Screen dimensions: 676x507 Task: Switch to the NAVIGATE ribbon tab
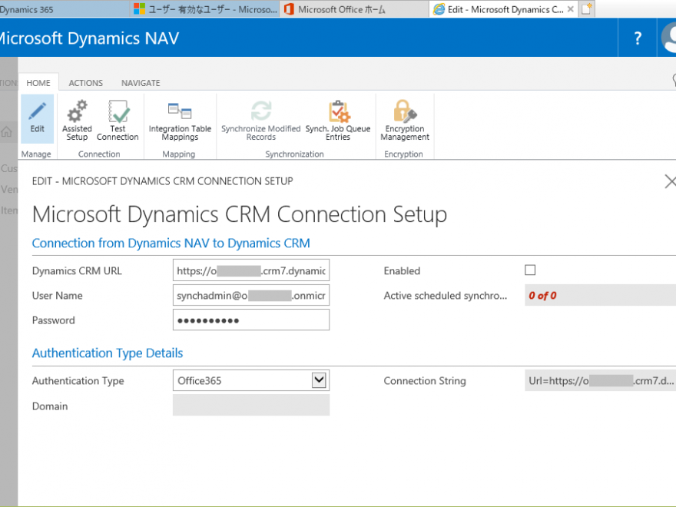pyautogui.click(x=141, y=83)
